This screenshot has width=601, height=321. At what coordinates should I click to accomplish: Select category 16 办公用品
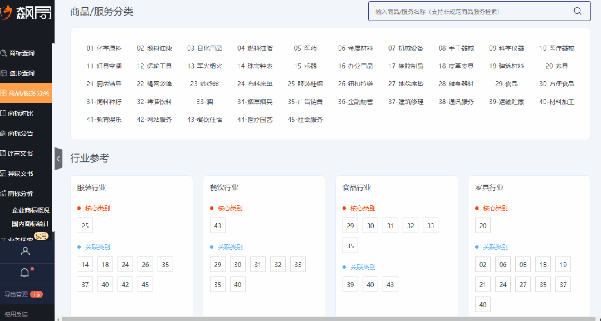pyautogui.click(x=355, y=66)
